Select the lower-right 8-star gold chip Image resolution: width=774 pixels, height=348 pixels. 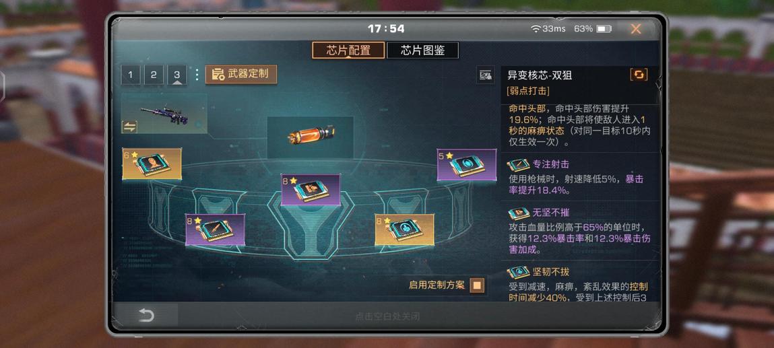point(404,230)
